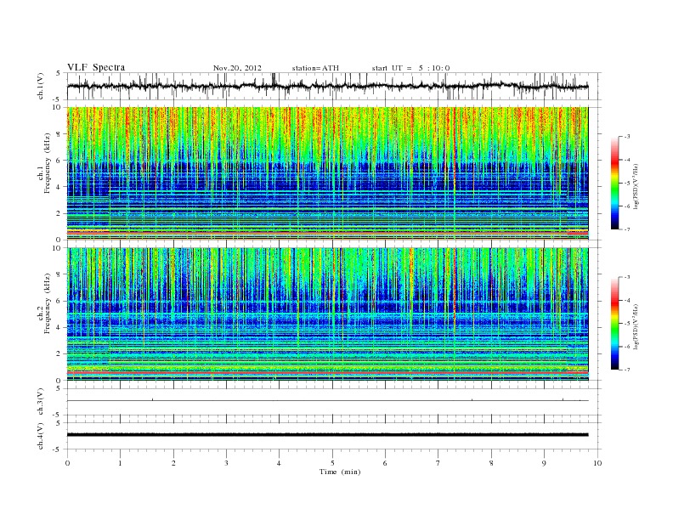Click the time axis tick label "2"

click(x=173, y=463)
